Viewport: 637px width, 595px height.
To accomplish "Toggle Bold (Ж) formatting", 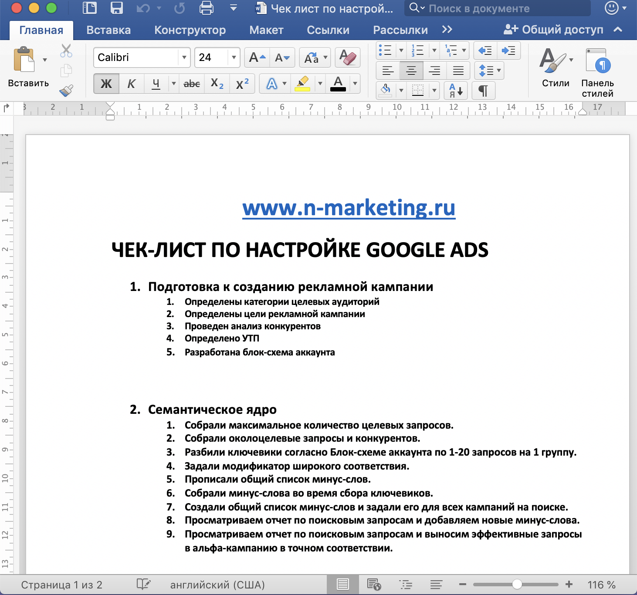I will [106, 83].
